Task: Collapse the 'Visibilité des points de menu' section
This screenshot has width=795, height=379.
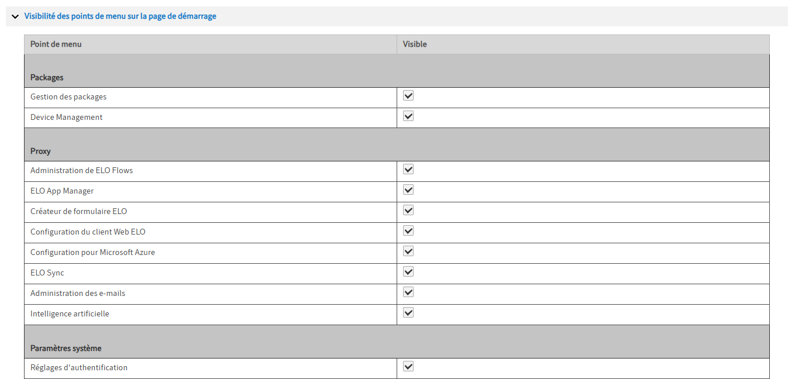Action: click(x=15, y=16)
